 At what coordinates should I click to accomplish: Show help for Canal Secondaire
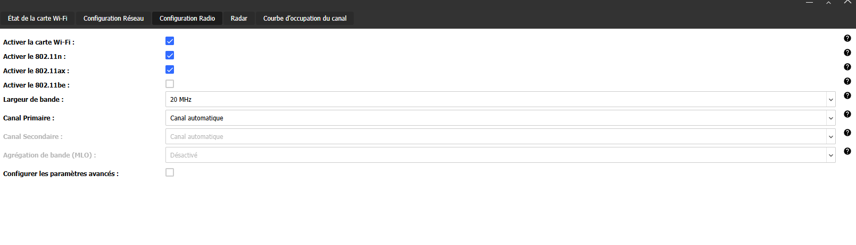[x=847, y=133]
